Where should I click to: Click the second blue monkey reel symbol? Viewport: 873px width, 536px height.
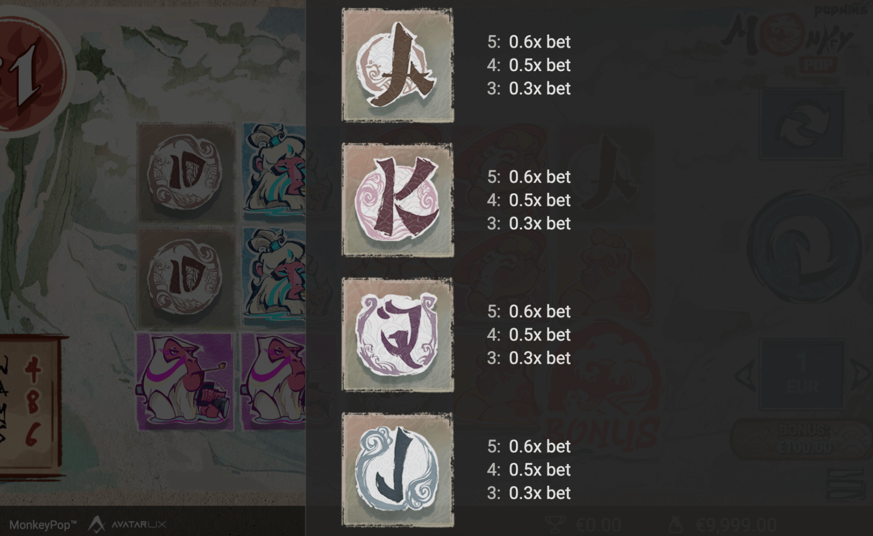[274, 278]
